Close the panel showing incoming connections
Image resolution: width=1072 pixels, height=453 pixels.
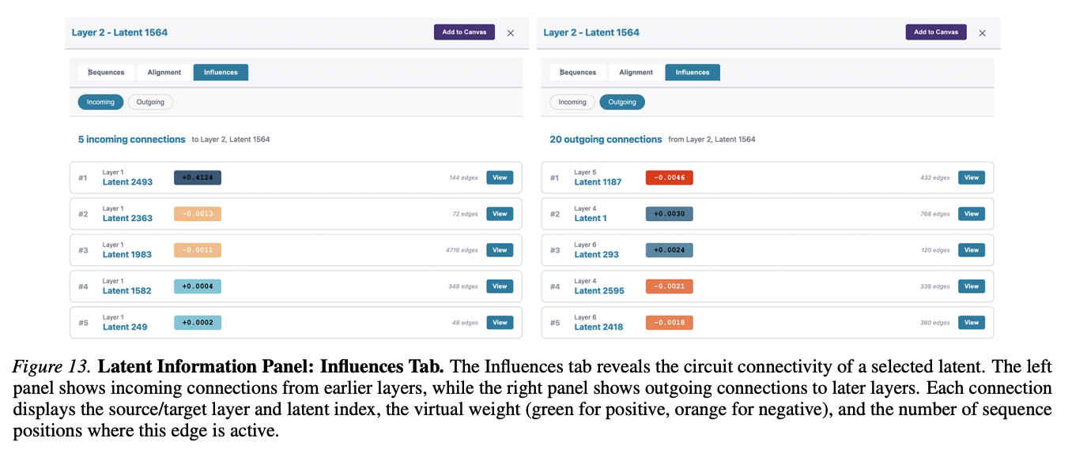[x=510, y=33]
